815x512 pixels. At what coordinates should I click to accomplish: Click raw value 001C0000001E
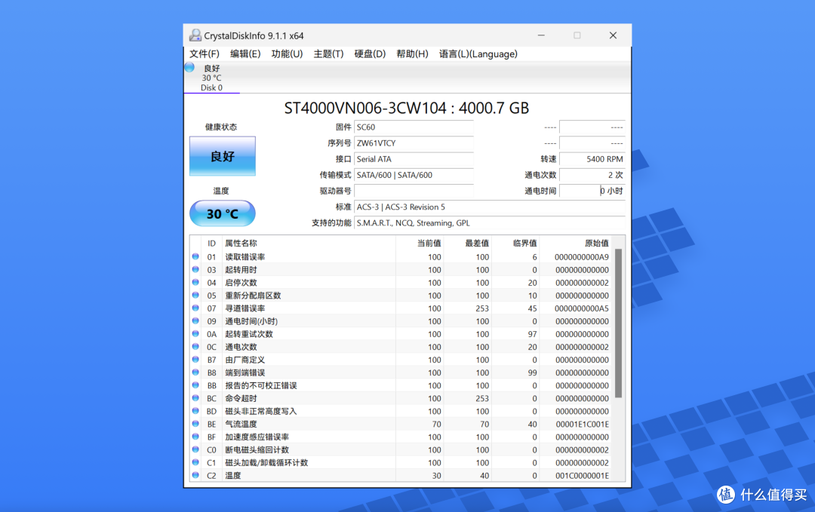(x=582, y=476)
